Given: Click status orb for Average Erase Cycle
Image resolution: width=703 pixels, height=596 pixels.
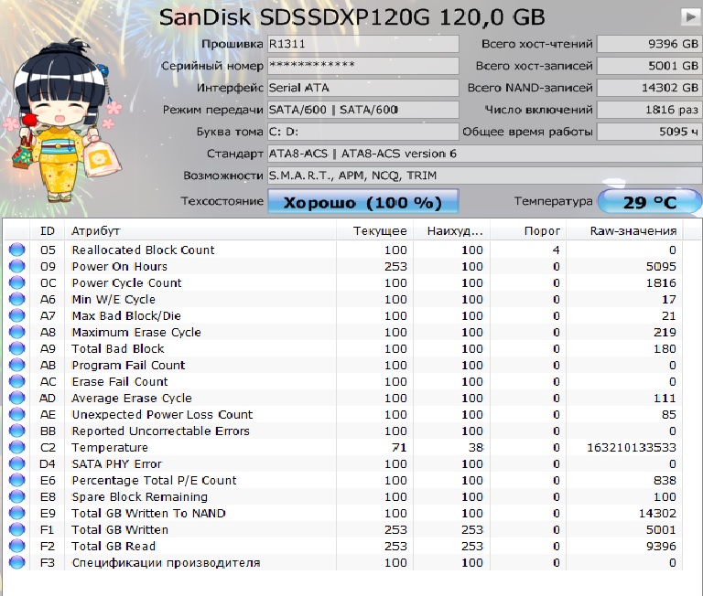Looking at the screenshot, I should 17,398.
